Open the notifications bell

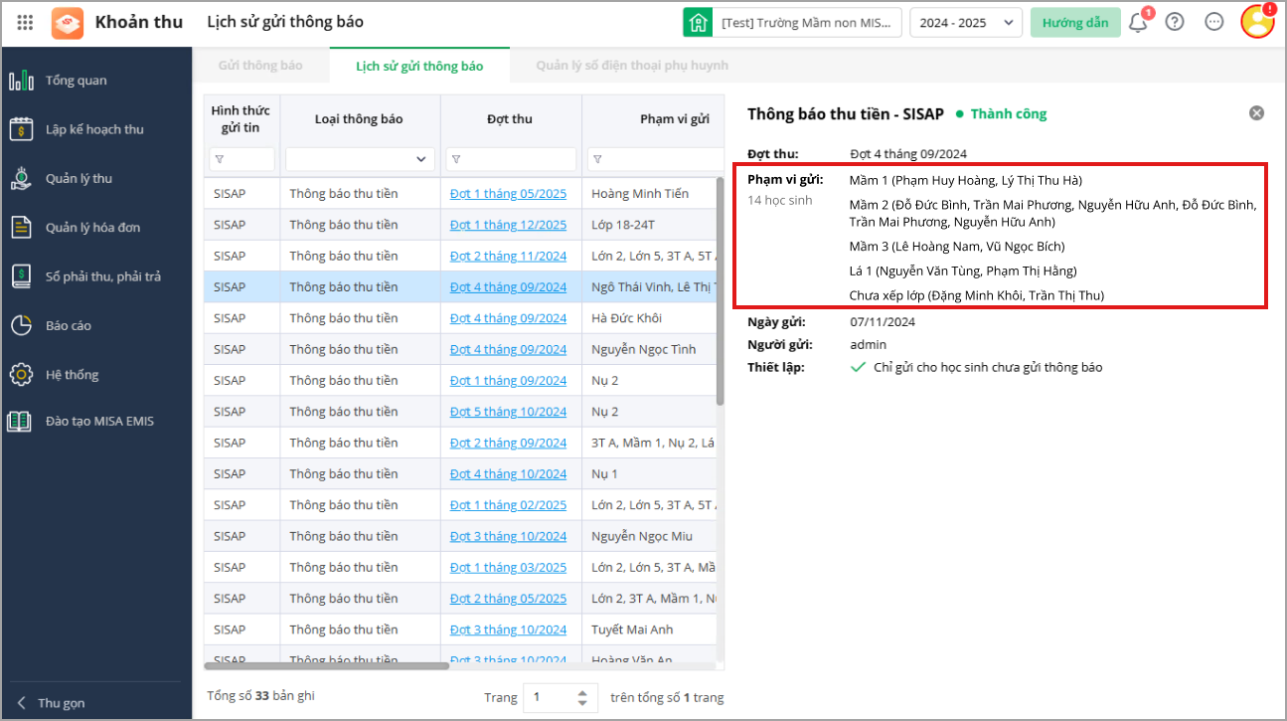[x=1138, y=22]
